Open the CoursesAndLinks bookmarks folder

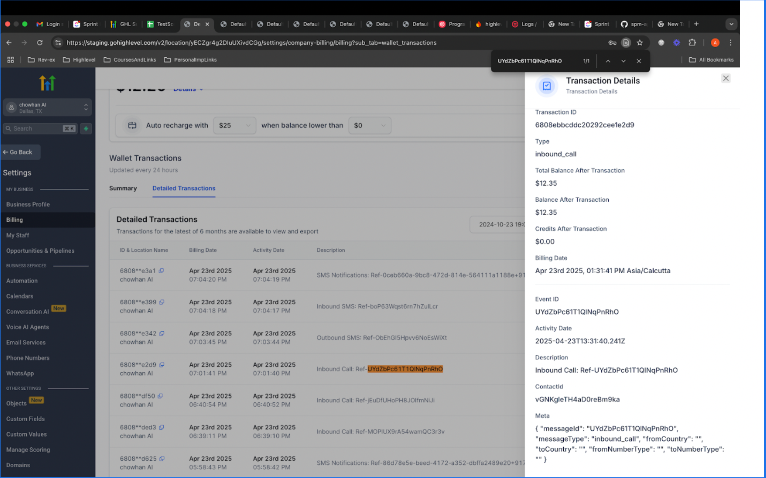(130, 60)
